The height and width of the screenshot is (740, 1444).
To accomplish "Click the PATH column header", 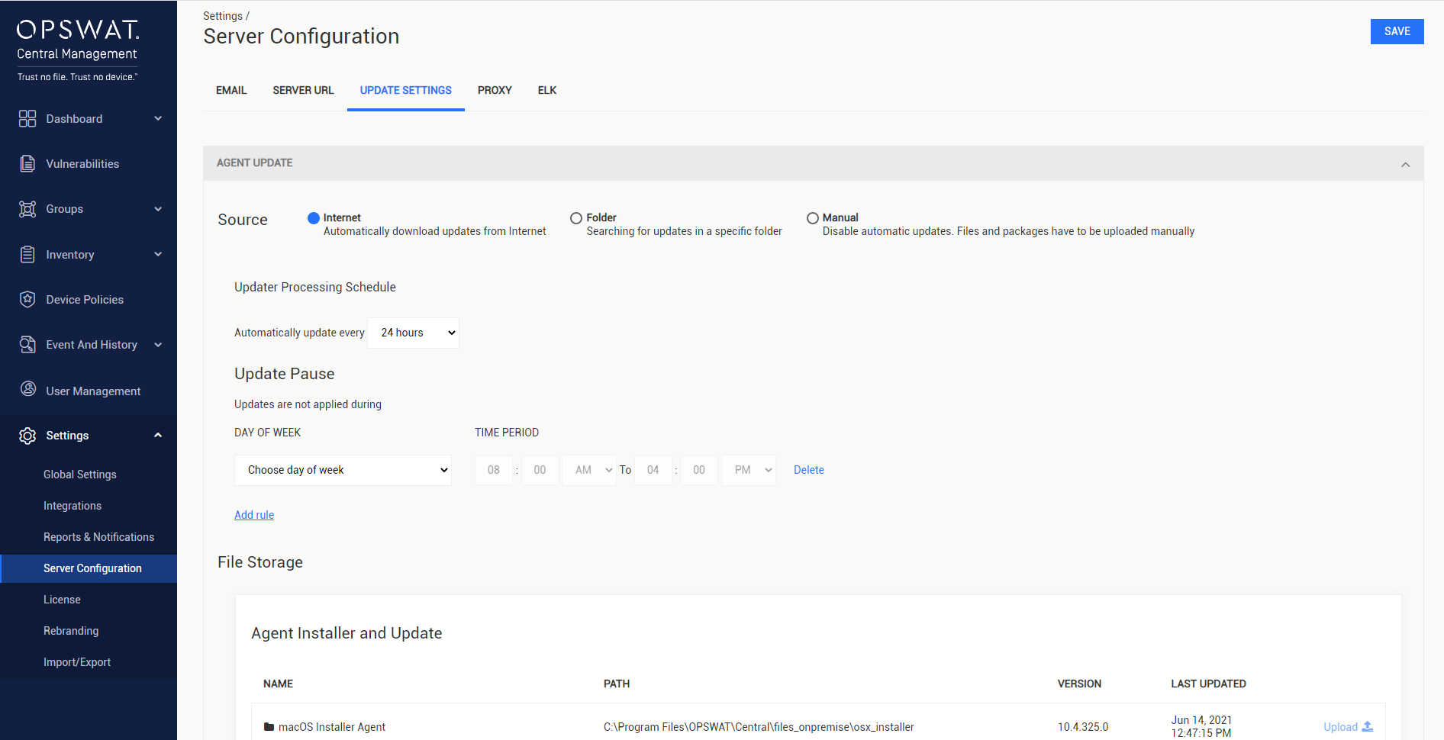I will coord(617,684).
